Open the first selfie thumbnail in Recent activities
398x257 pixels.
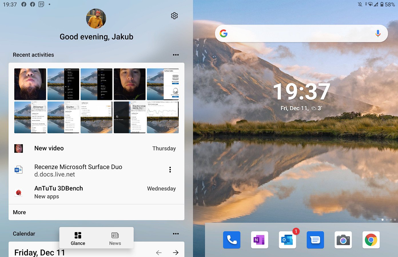[30, 84]
